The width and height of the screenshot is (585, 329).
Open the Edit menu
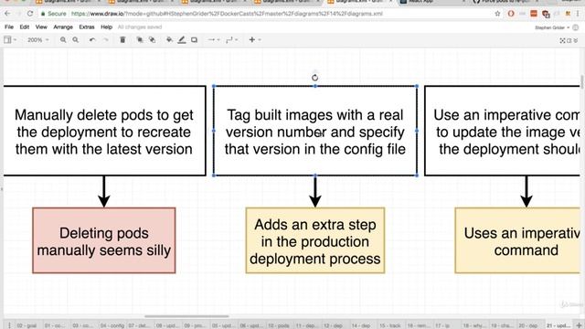(x=25, y=27)
